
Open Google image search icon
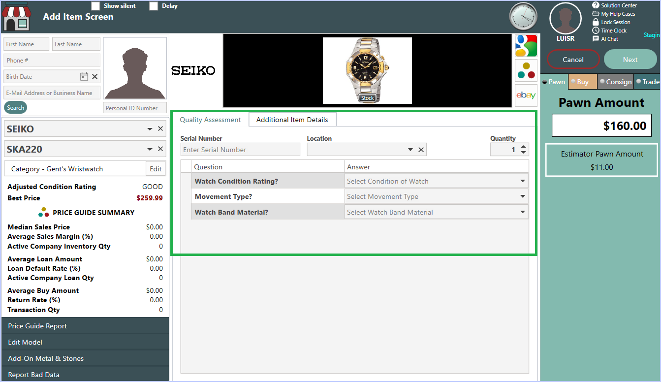[526, 46]
